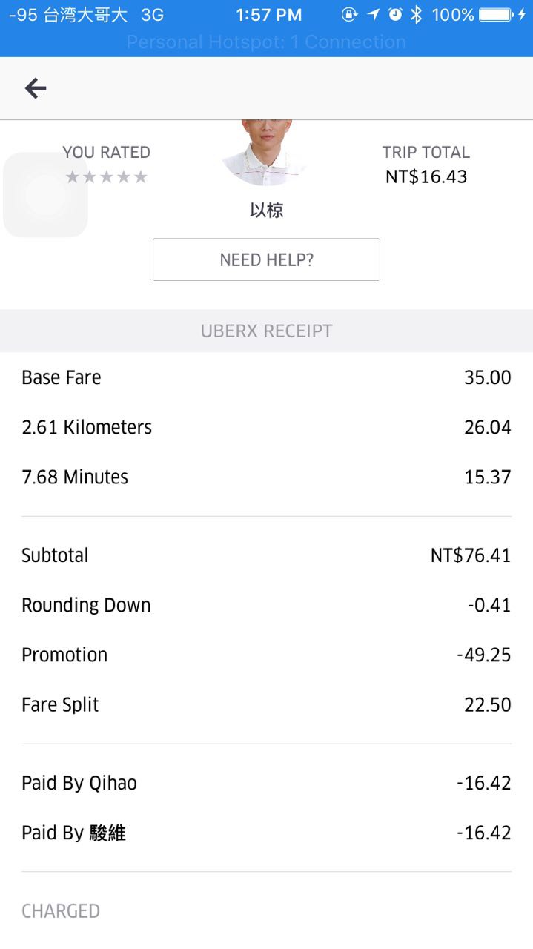
Task: Tap the back arrow icon
Action: [x=36, y=89]
